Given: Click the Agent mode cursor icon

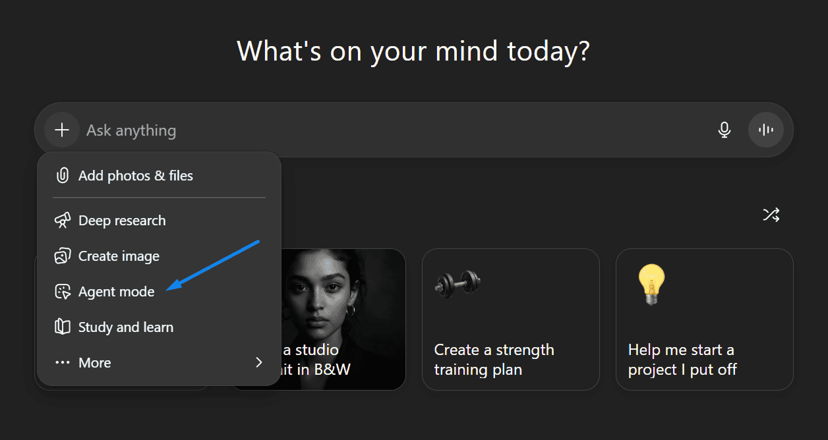Looking at the screenshot, I should click(x=63, y=292).
